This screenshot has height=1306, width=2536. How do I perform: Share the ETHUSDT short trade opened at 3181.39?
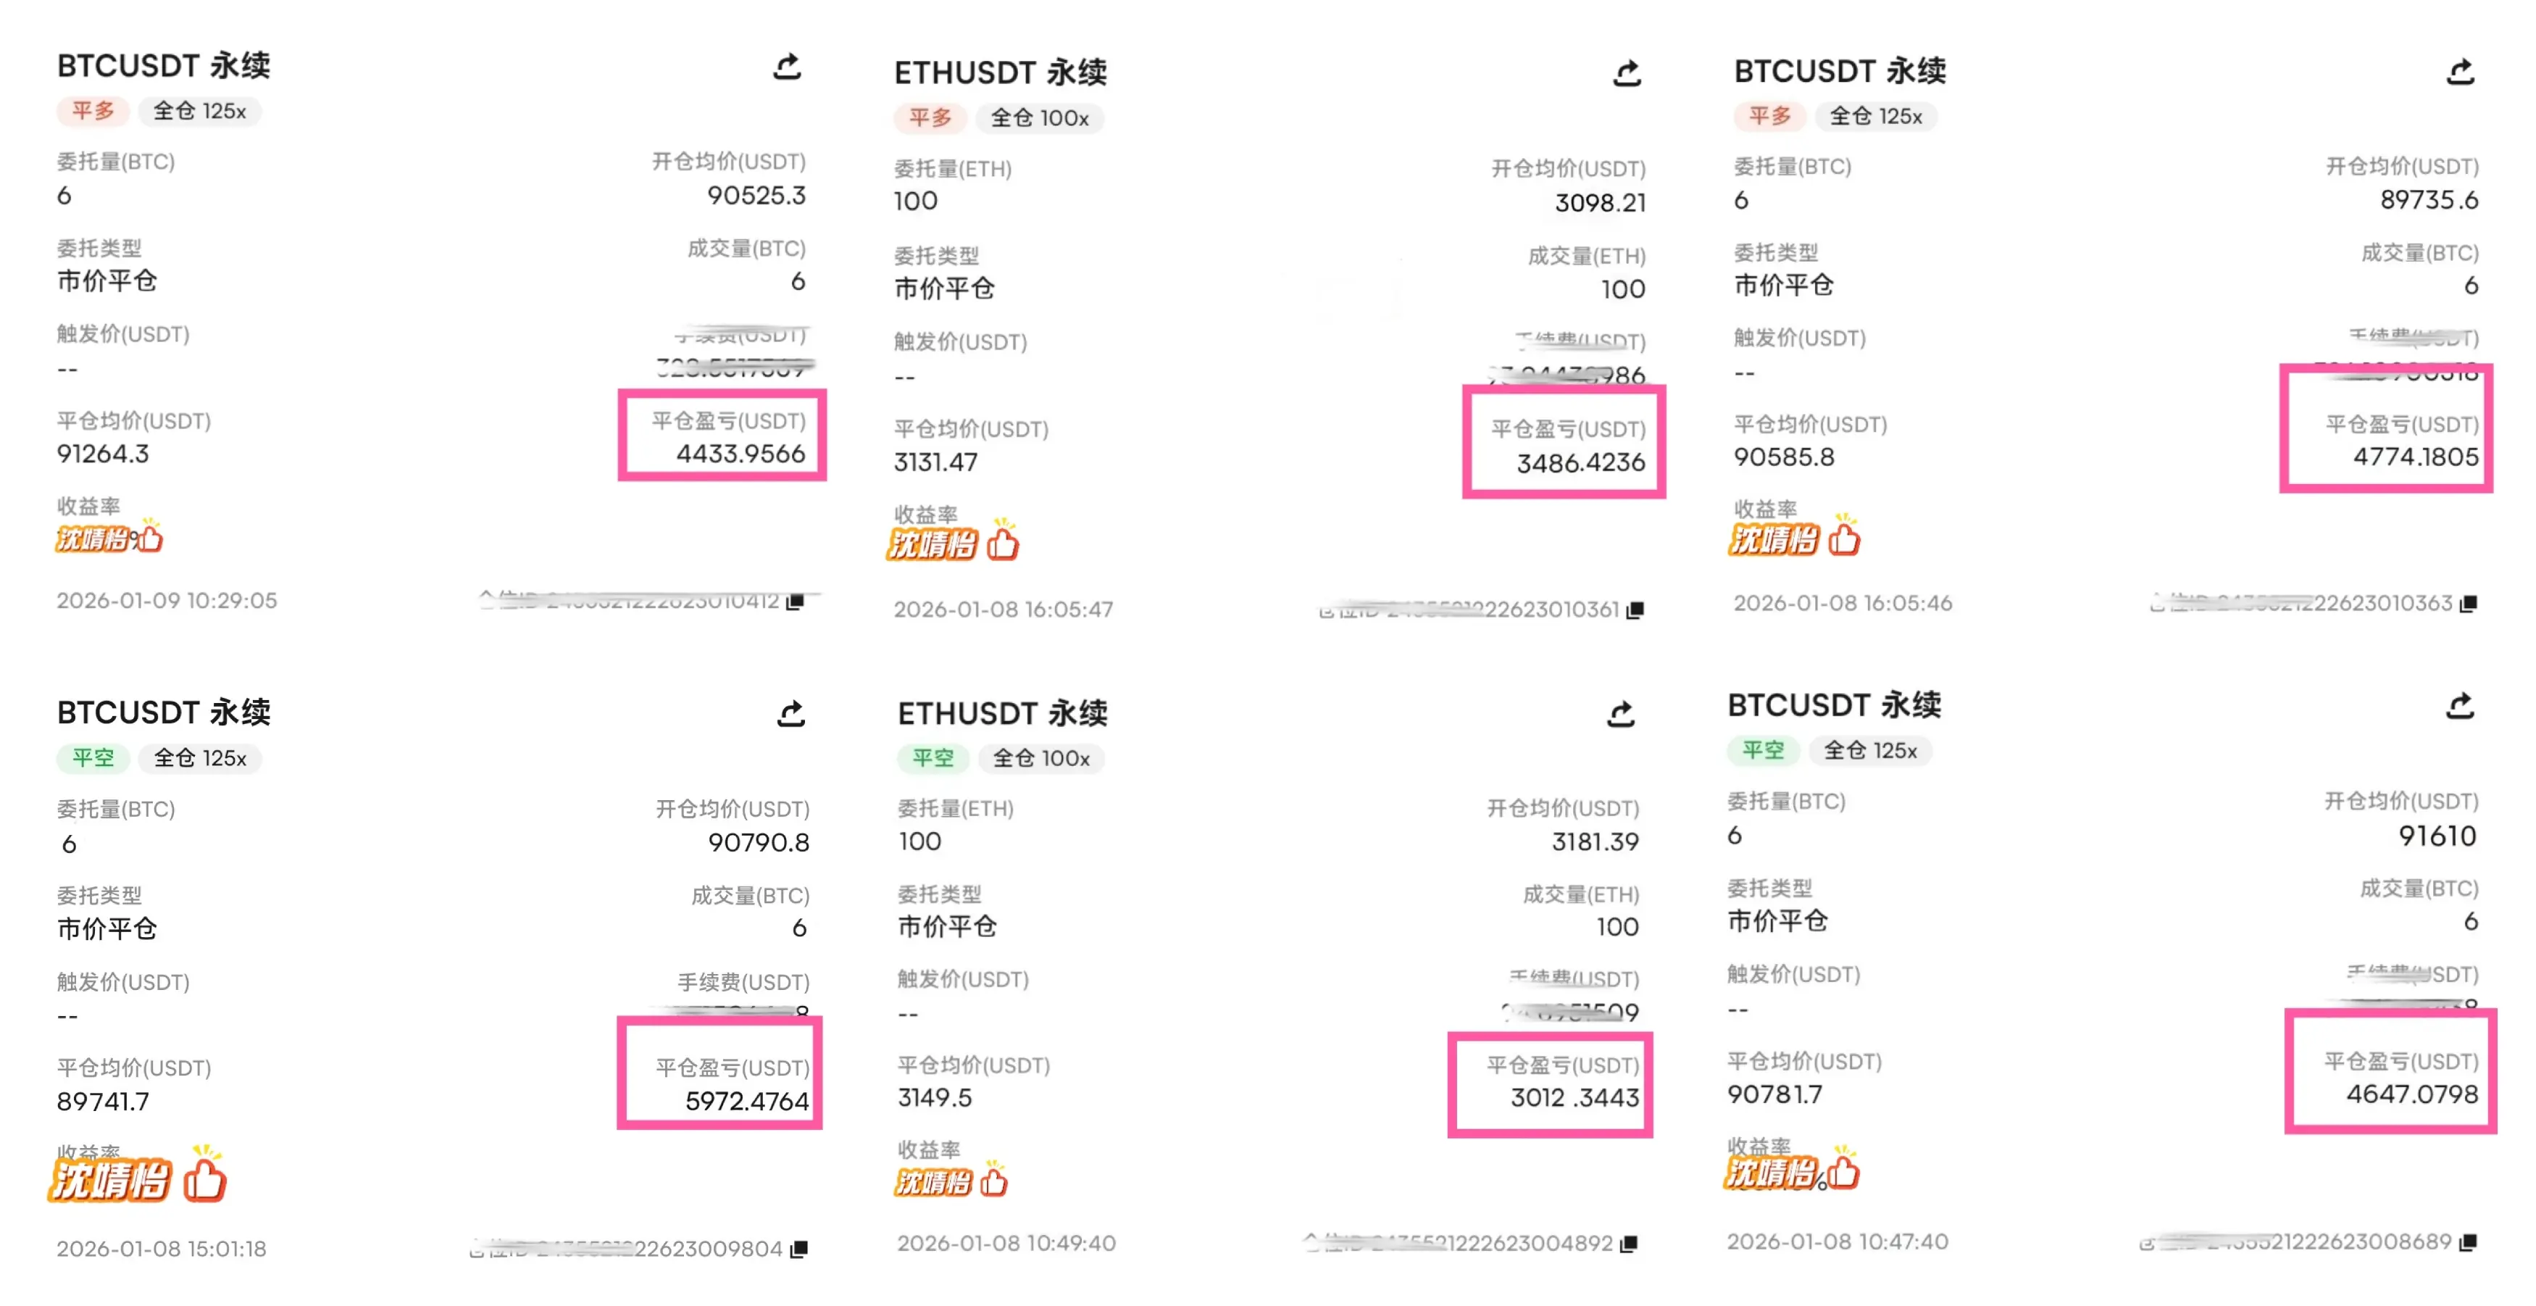tap(1622, 713)
